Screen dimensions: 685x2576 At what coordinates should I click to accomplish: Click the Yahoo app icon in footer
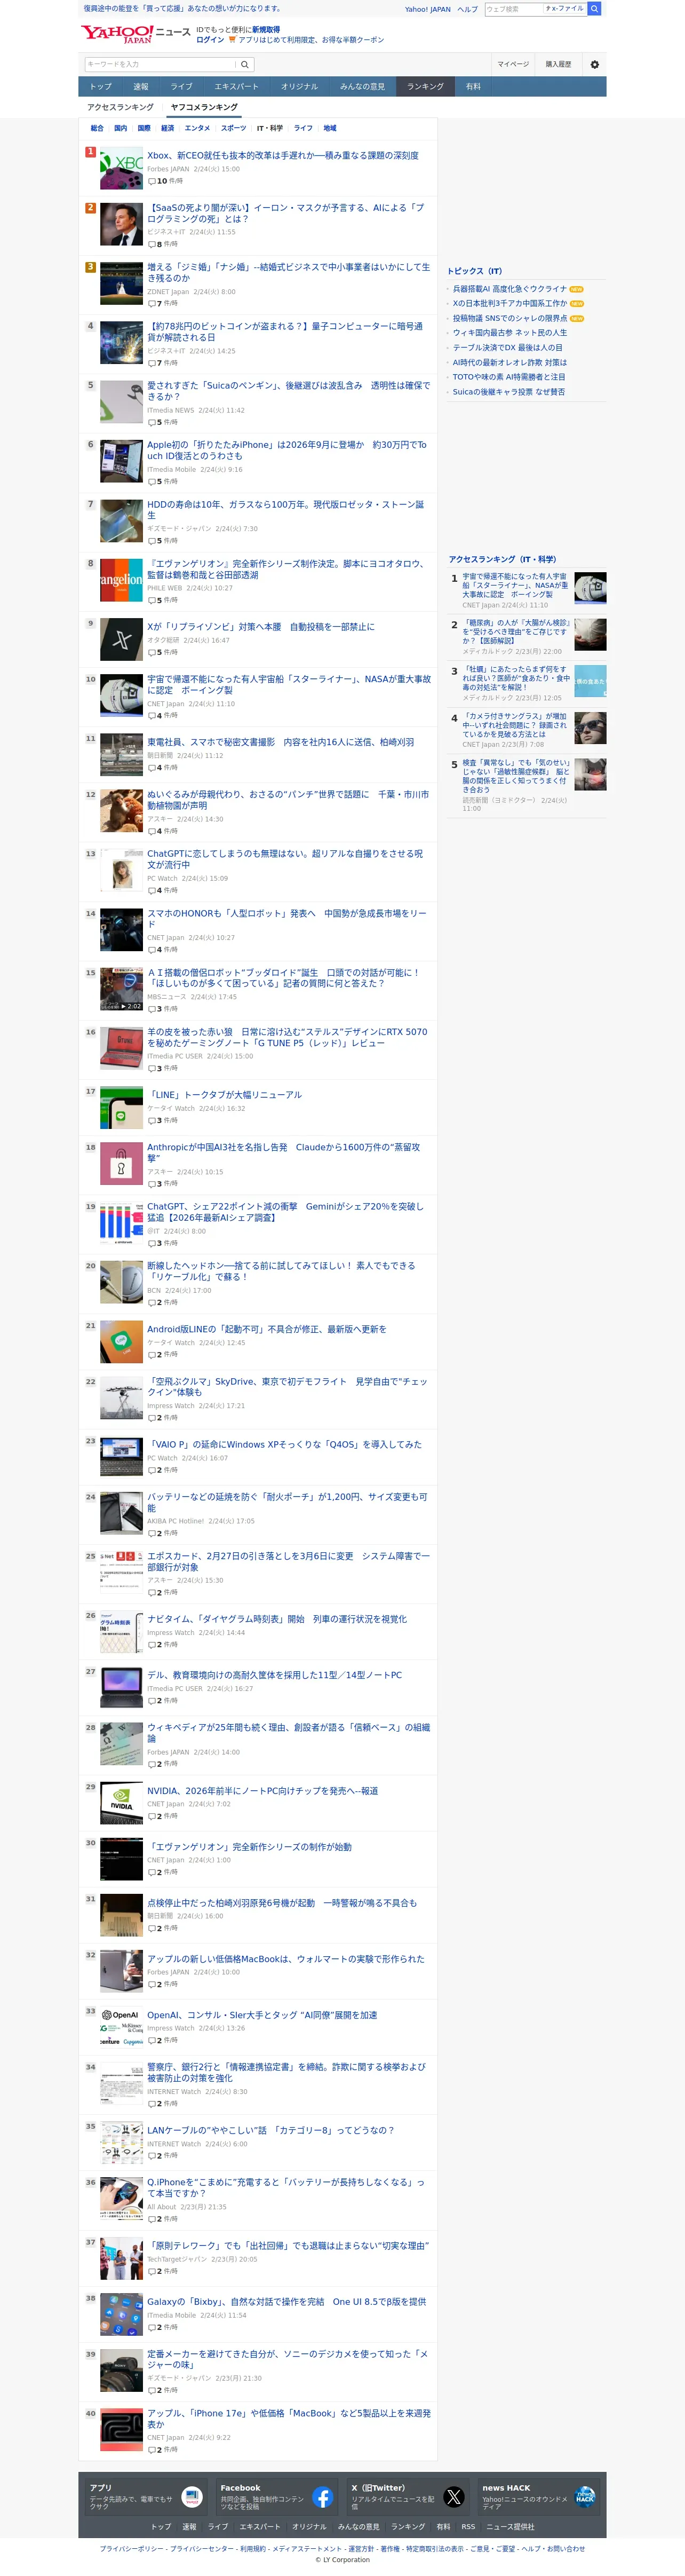pyautogui.click(x=192, y=2497)
